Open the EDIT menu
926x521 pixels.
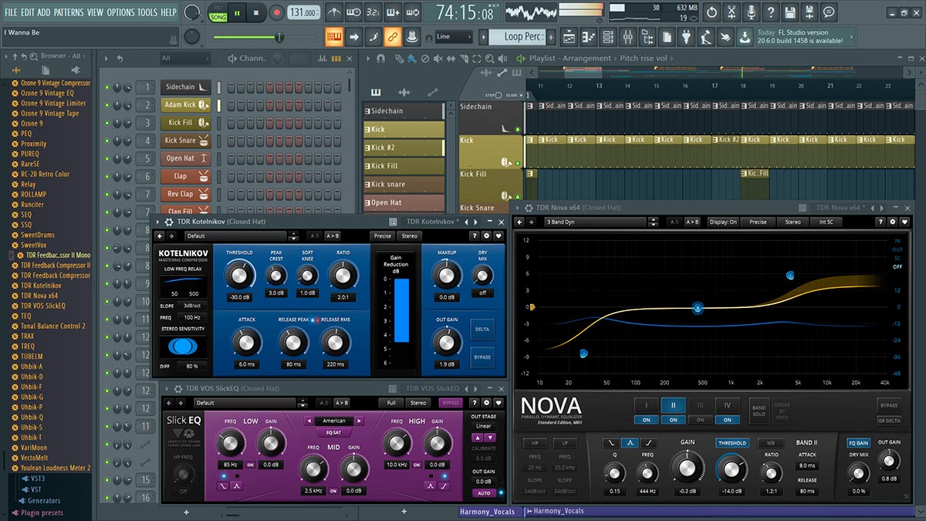[28, 12]
